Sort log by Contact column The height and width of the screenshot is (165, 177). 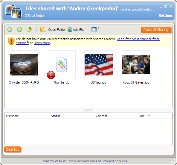[115, 116]
